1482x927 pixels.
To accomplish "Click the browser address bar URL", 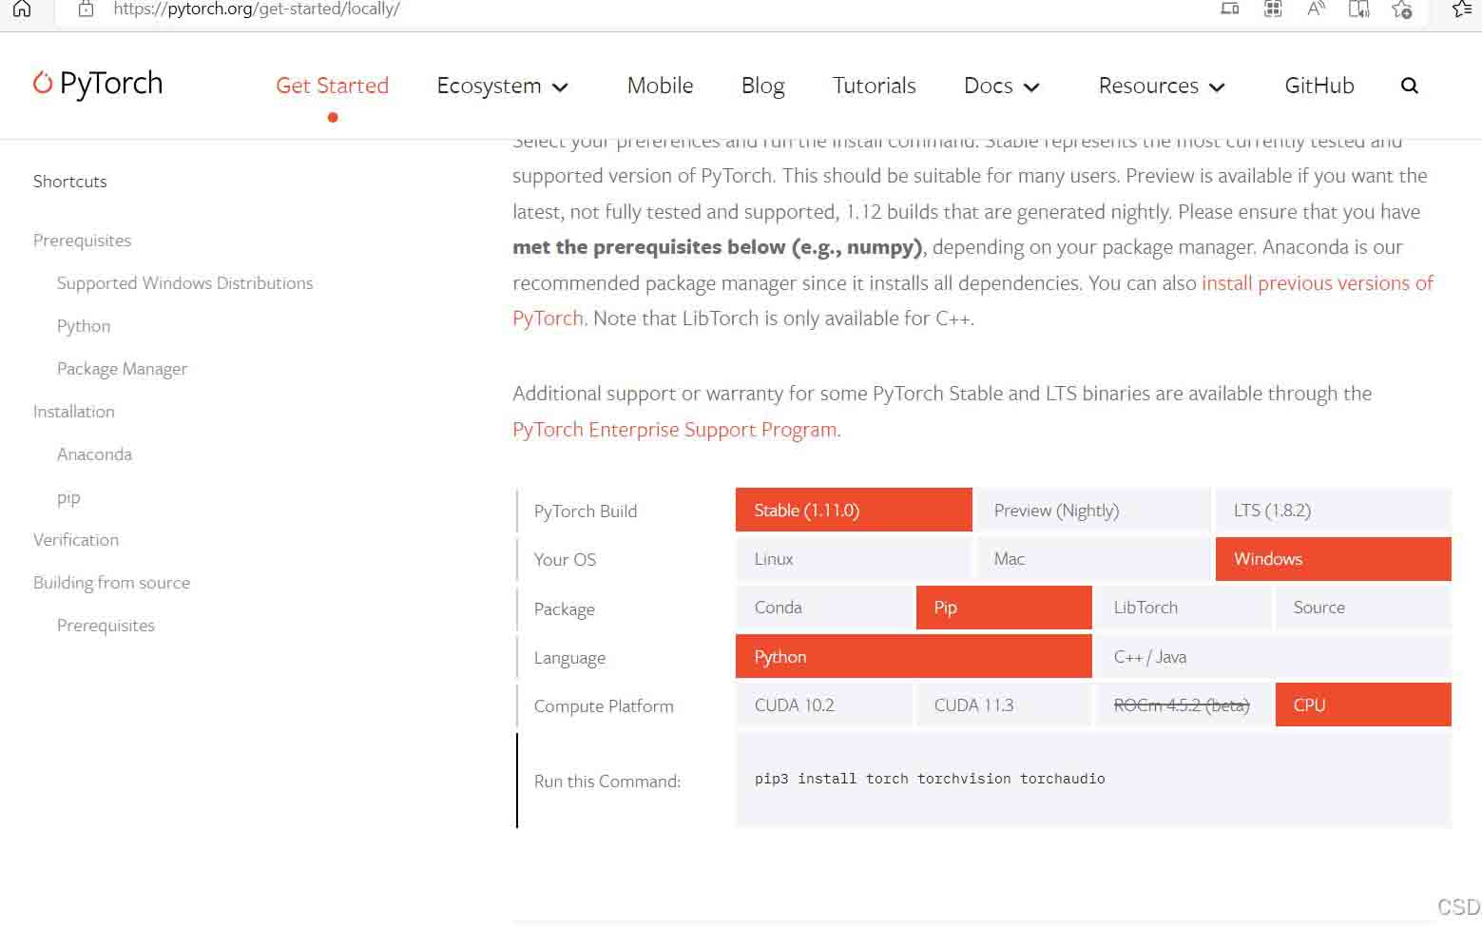I will click(x=256, y=10).
